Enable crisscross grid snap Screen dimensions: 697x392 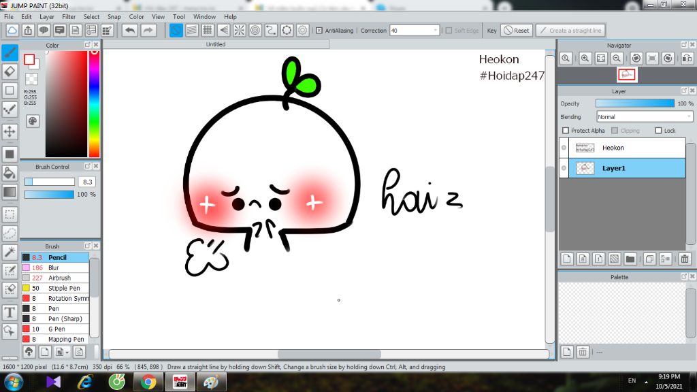click(x=208, y=30)
